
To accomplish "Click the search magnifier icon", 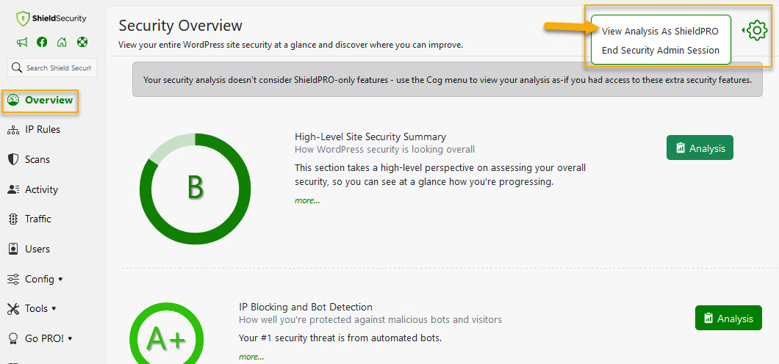I will coord(17,68).
